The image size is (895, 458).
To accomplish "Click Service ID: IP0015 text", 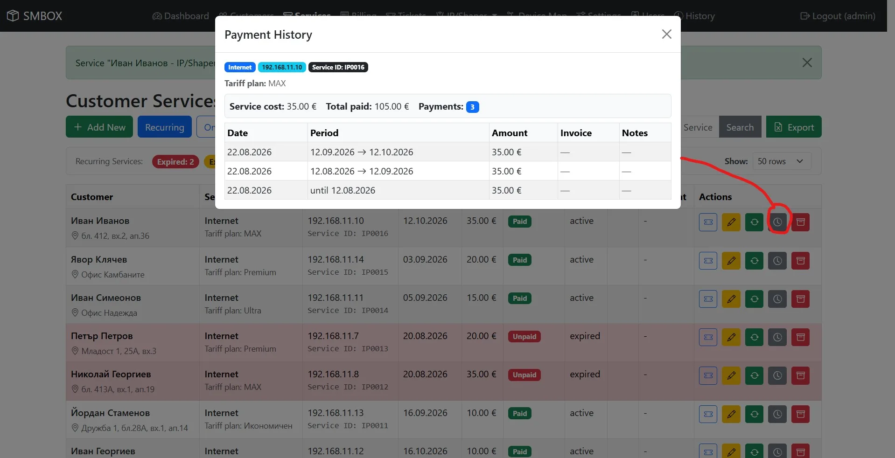I will (x=348, y=272).
